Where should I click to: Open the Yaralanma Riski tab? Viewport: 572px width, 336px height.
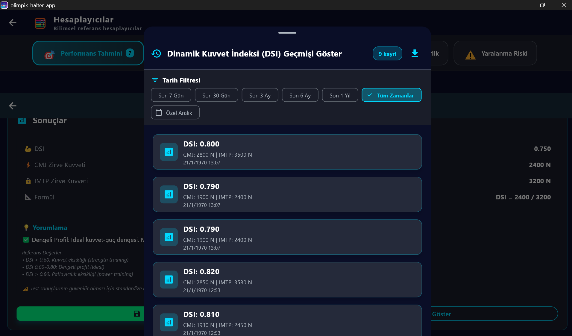[495, 53]
